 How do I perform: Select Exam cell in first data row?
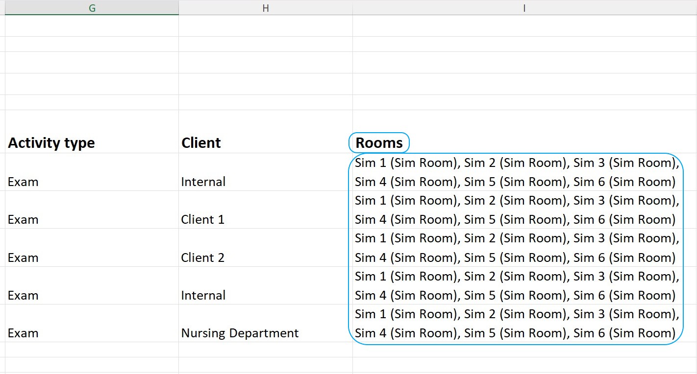(92, 172)
